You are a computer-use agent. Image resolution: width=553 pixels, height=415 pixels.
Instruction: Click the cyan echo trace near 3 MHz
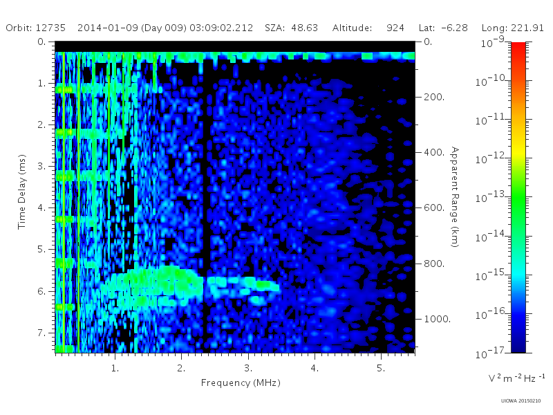243,286
